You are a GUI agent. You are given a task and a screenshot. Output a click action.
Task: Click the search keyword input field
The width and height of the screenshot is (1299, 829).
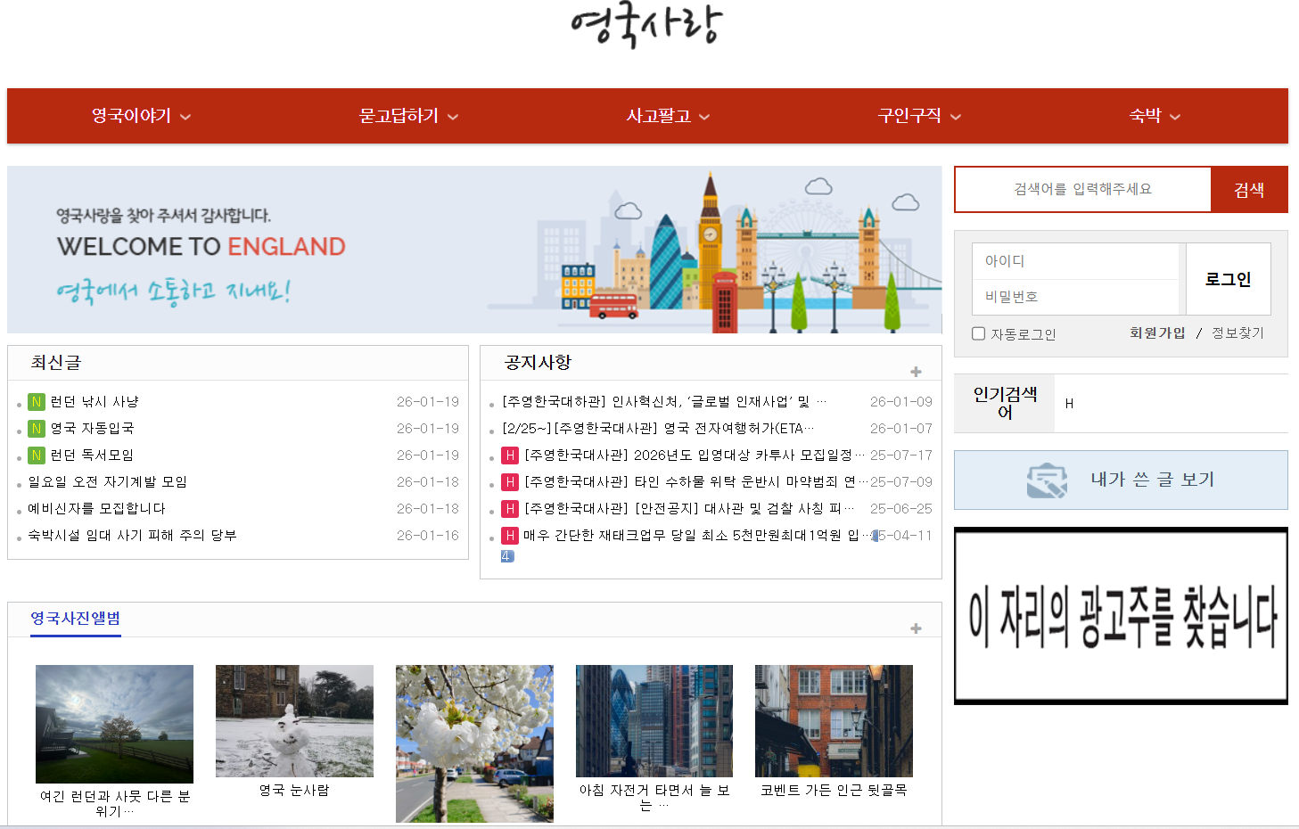(x=1082, y=189)
